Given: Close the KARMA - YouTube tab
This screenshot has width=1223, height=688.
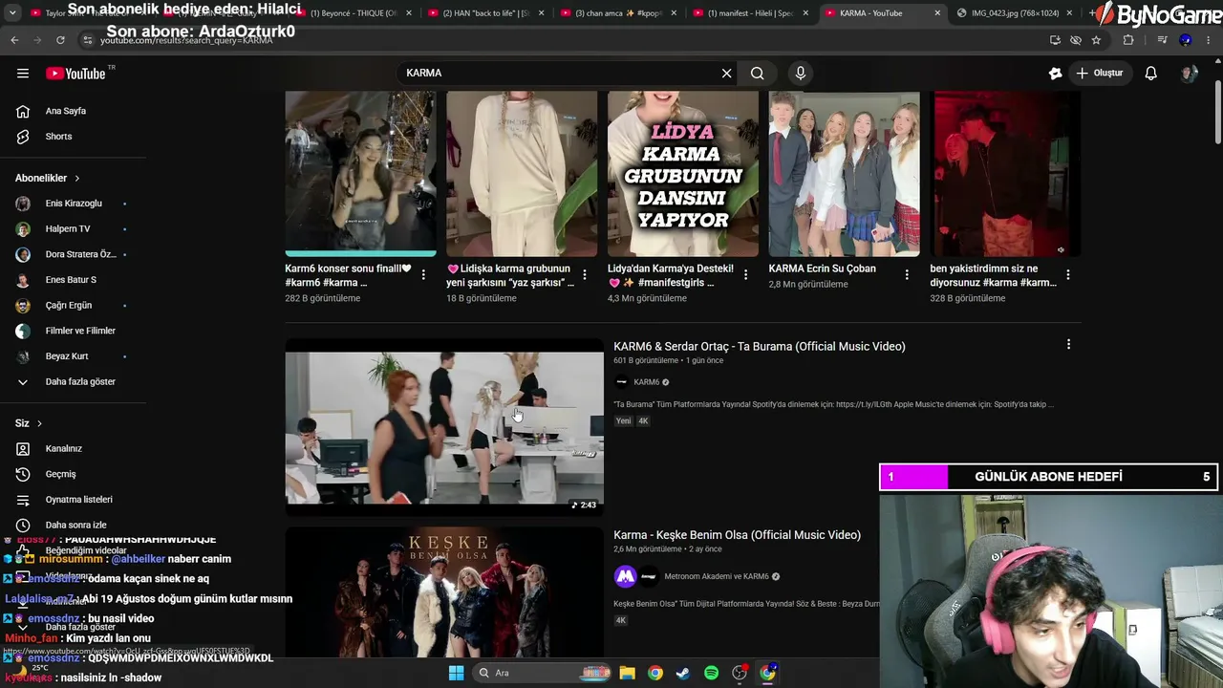Looking at the screenshot, I should point(936,13).
